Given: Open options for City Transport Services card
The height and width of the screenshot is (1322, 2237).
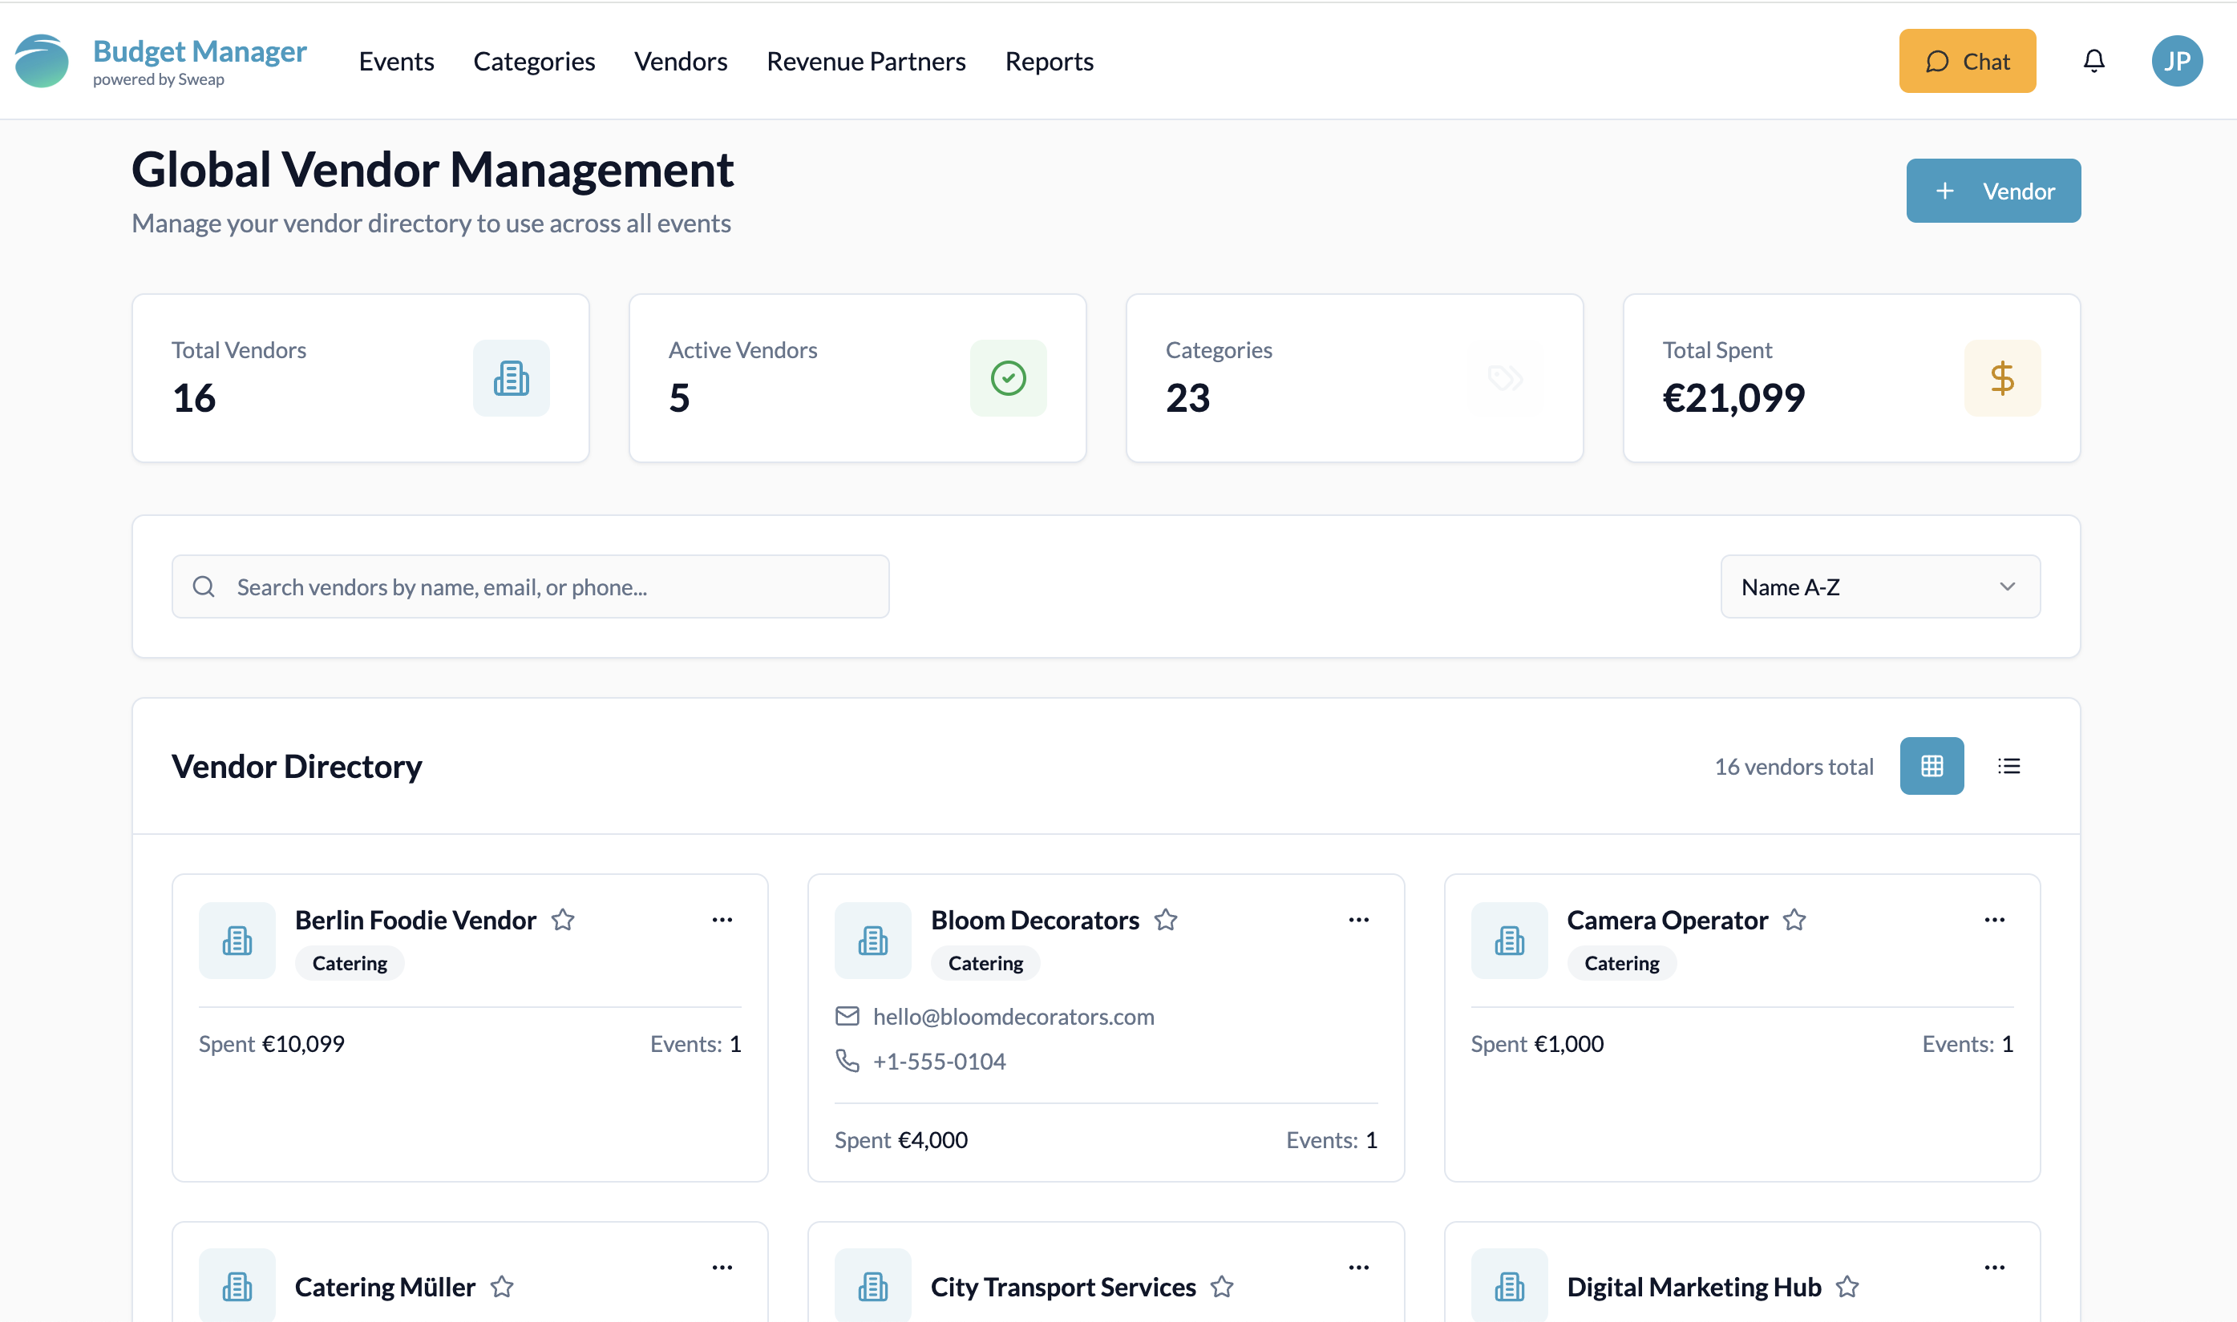Looking at the screenshot, I should click(x=1358, y=1266).
